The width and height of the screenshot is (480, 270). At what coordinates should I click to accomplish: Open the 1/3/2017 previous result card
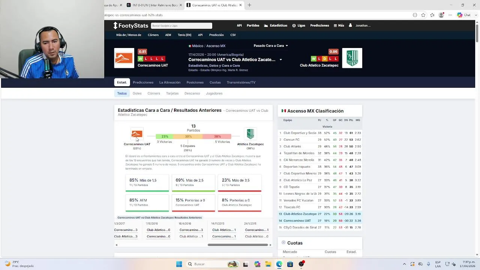[126, 230]
